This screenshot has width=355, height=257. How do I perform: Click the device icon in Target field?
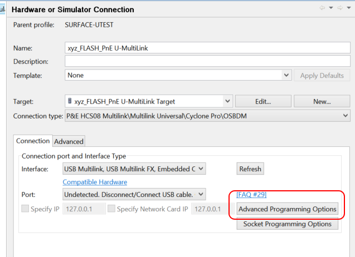[x=70, y=101]
